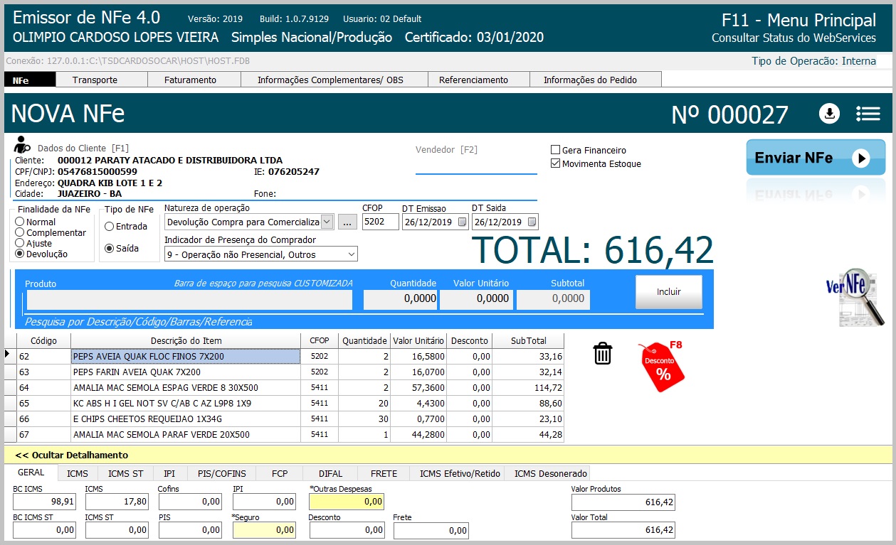Open the Faturamento tab

194,80
